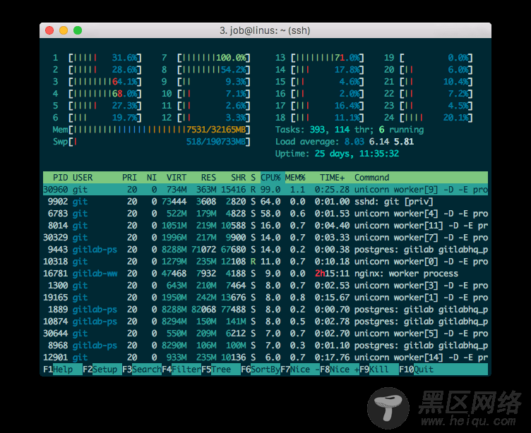Click CPU 7 meter at 100.0%
This screenshot has width=531, height=433.
tap(206, 58)
